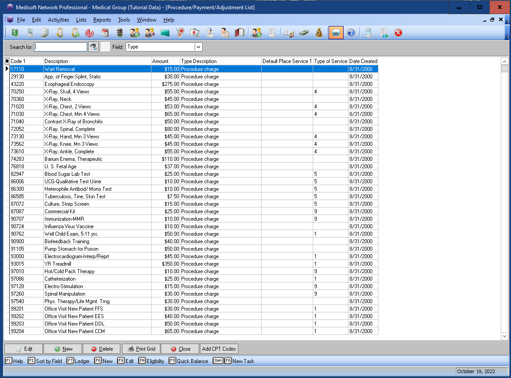Run the search using the magnifier icon

pos(93,46)
